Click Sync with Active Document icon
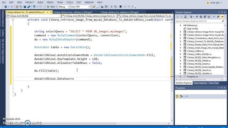 (197, 17)
